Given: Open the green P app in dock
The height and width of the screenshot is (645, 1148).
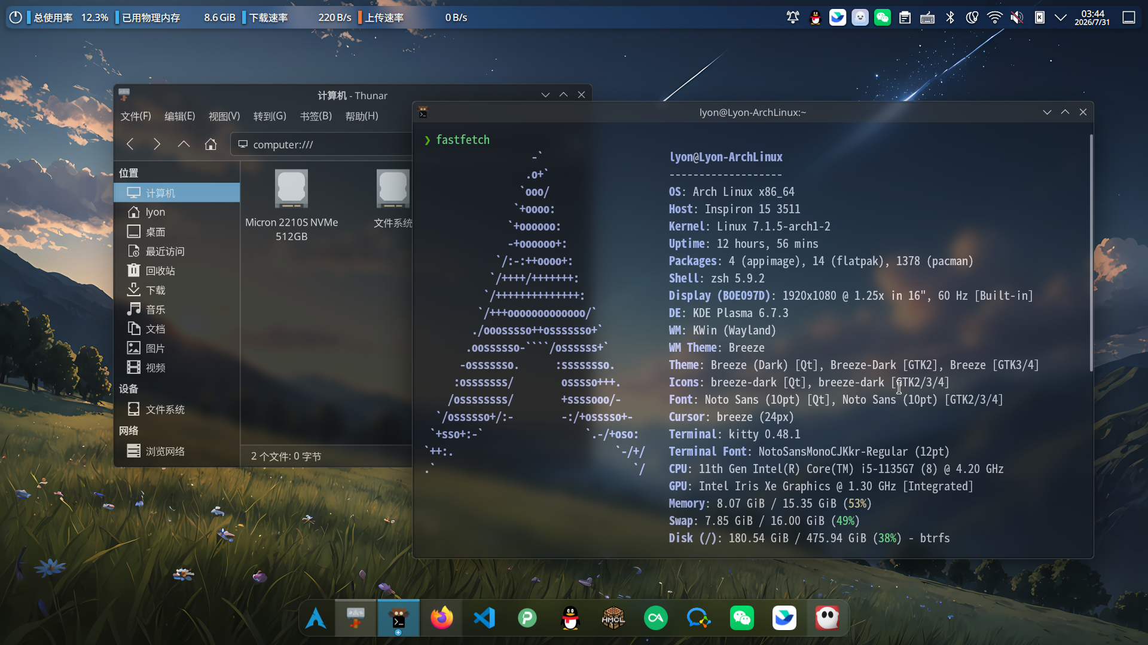Looking at the screenshot, I should [527, 618].
